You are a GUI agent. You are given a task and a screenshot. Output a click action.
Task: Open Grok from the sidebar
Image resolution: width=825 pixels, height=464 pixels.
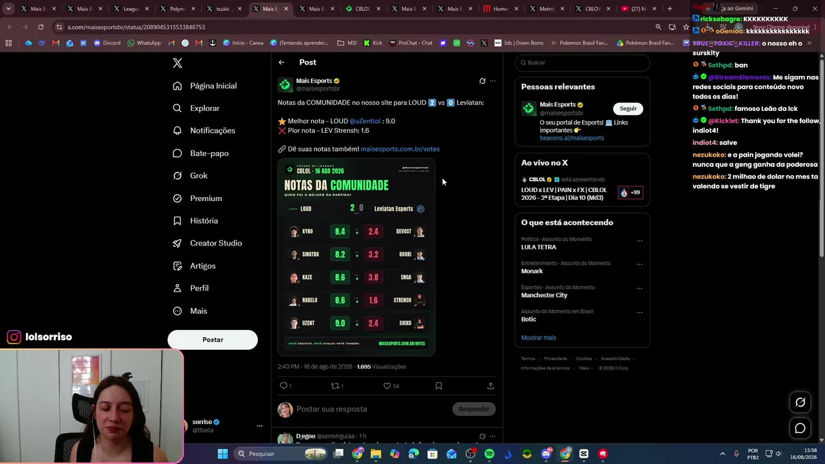coord(190,175)
